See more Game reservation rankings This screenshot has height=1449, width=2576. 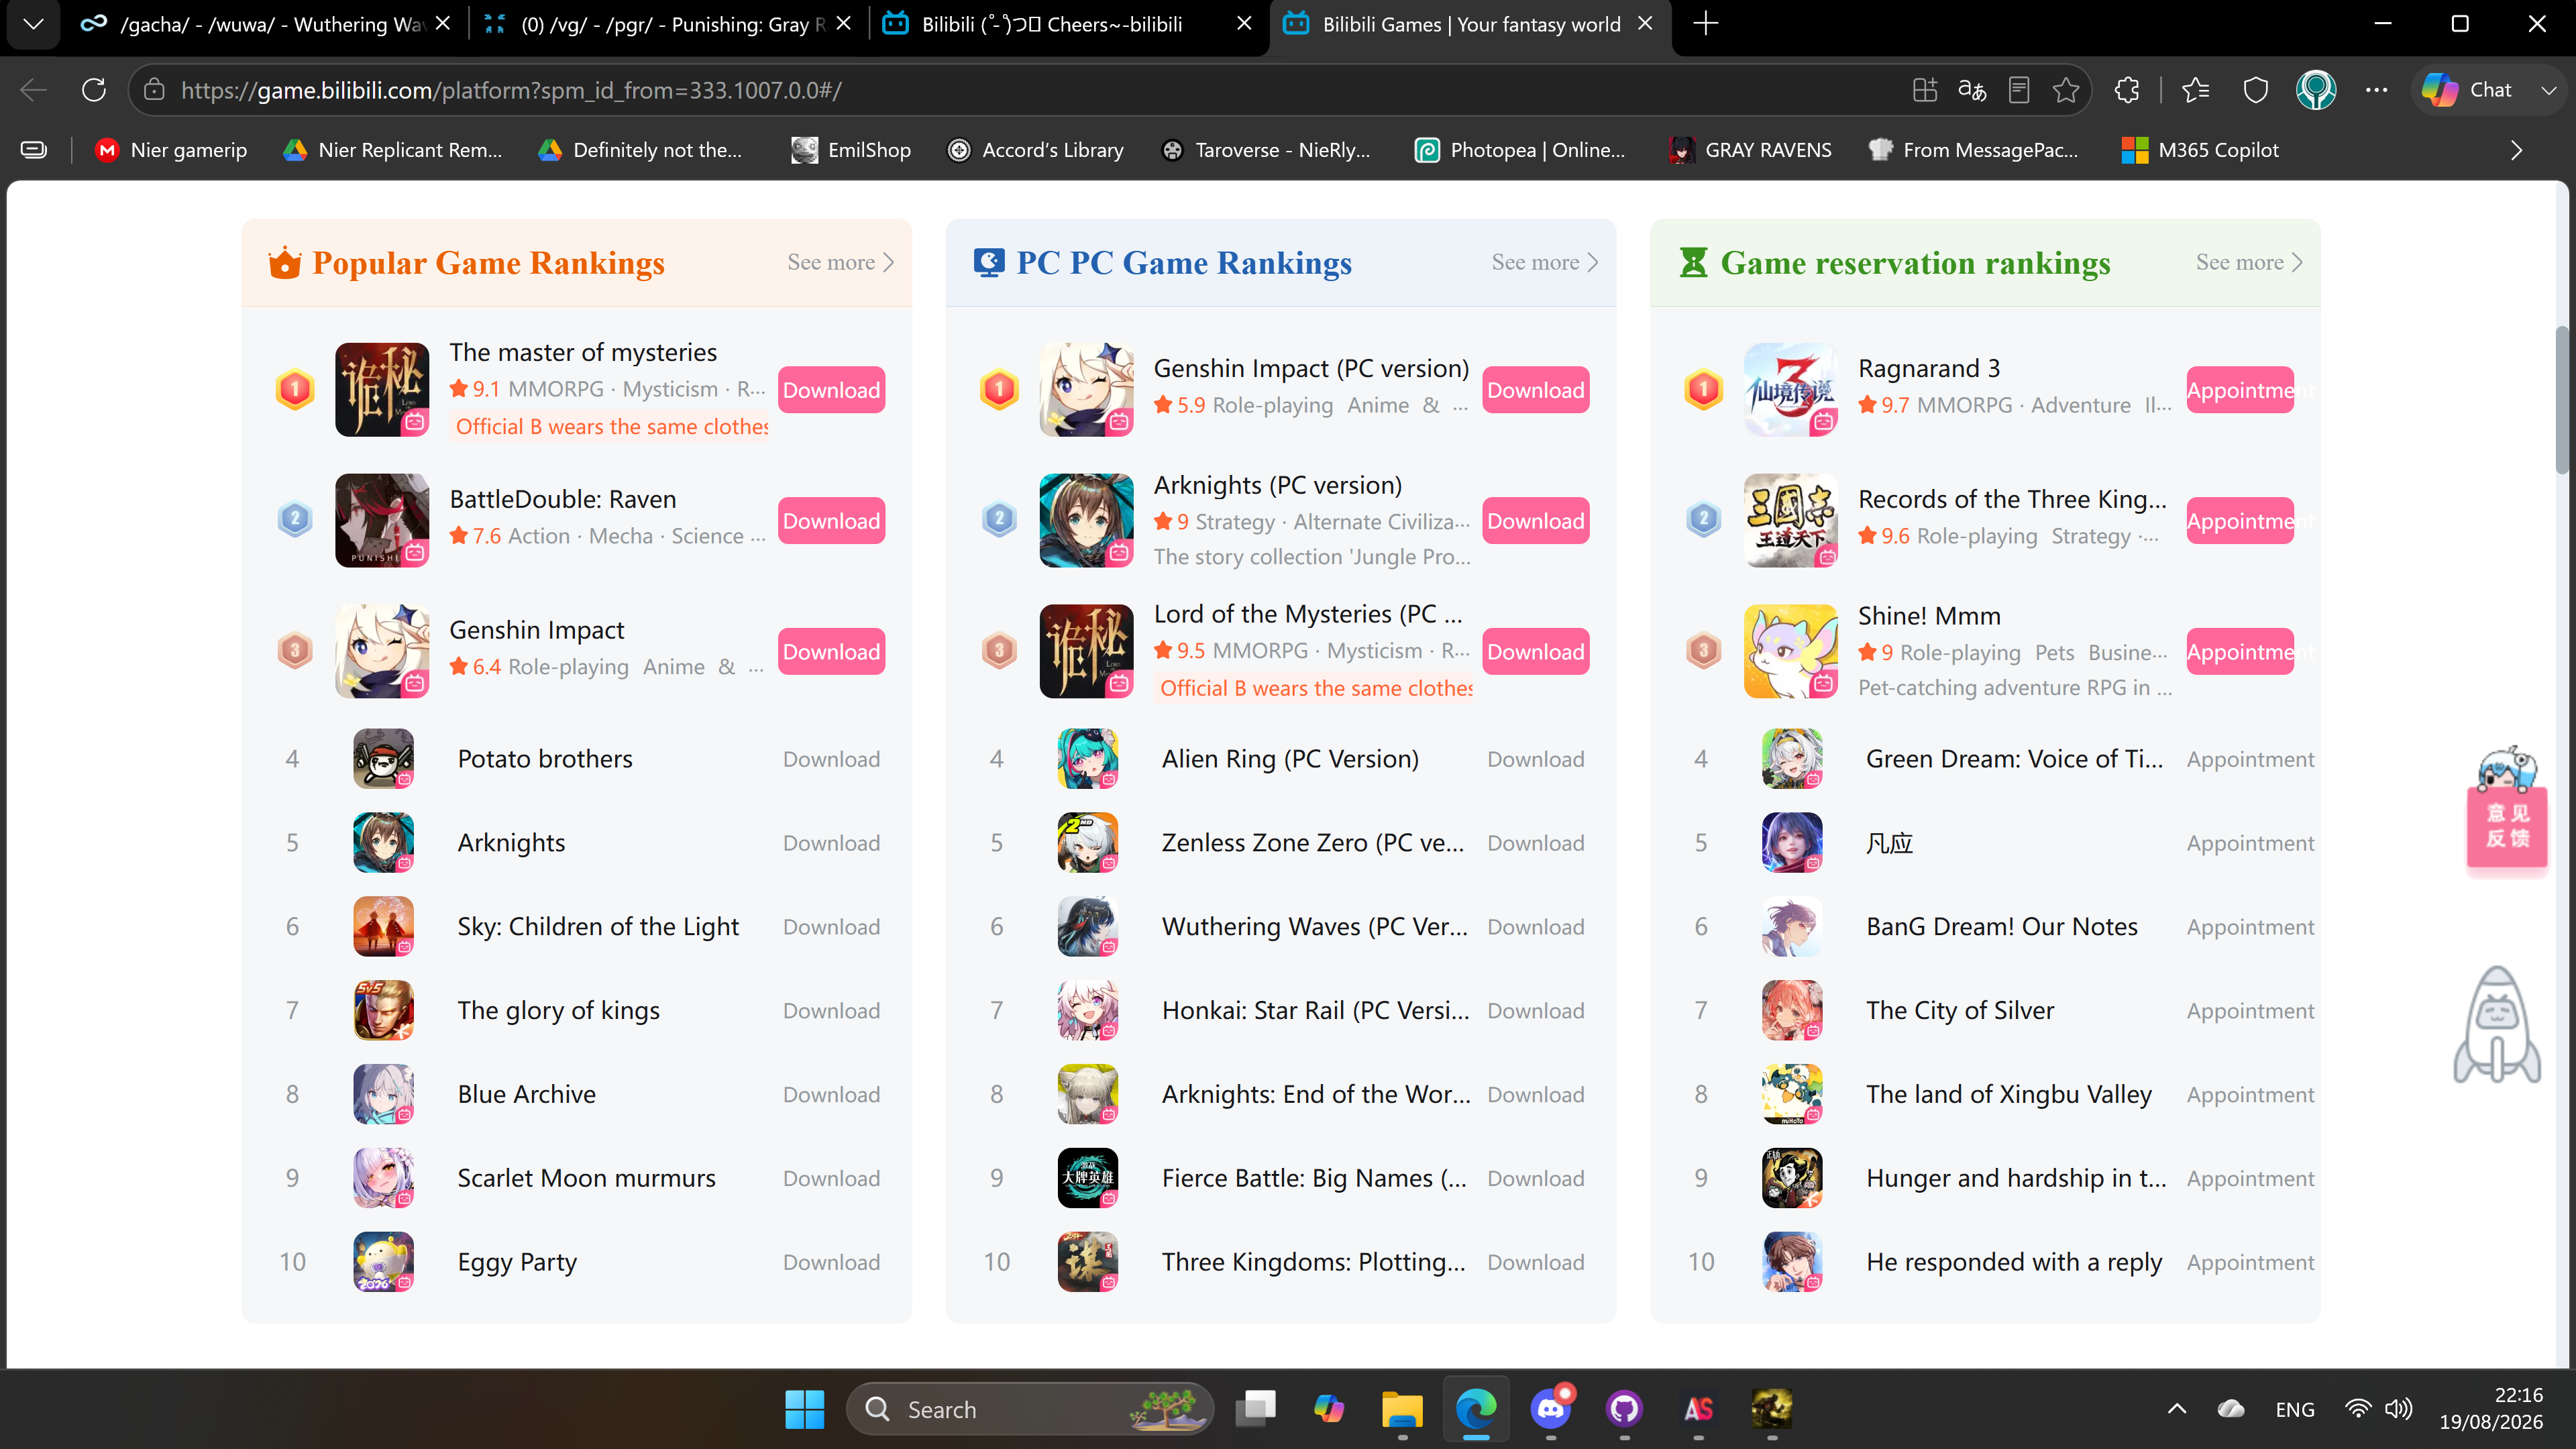2249,262
